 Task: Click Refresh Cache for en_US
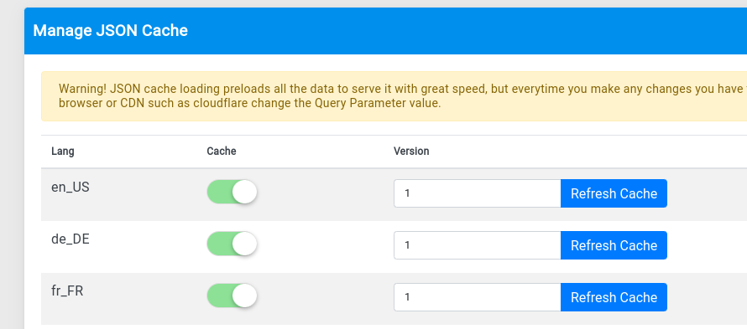[614, 193]
